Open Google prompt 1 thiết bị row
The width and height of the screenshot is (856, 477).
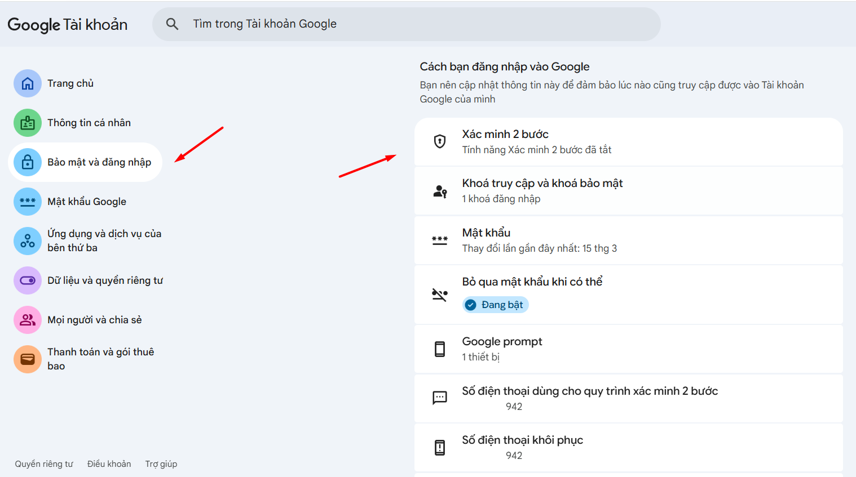[x=628, y=349]
